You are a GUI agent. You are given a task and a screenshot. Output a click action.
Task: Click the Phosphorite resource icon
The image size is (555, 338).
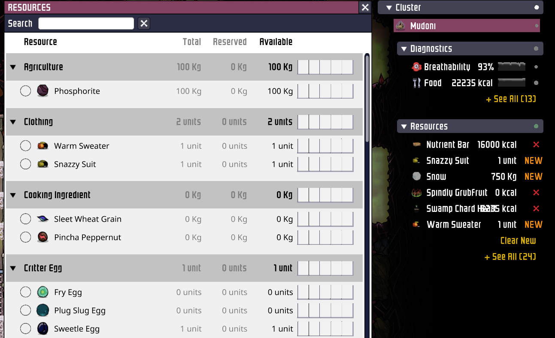pyautogui.click(x=42, y=91)
